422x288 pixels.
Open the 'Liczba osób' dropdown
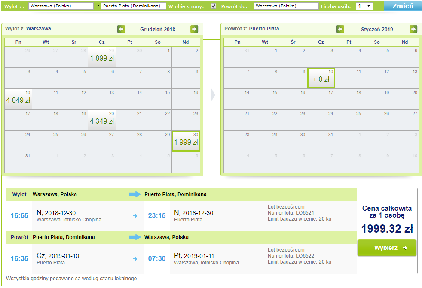click(364, 6)
